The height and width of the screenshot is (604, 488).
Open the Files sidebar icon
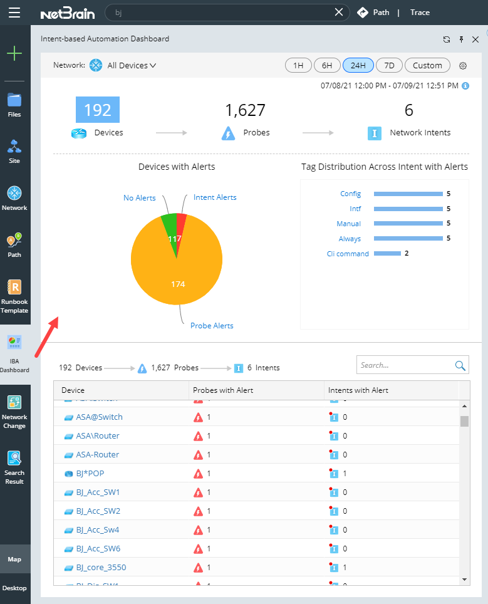[x=14, y=105]
